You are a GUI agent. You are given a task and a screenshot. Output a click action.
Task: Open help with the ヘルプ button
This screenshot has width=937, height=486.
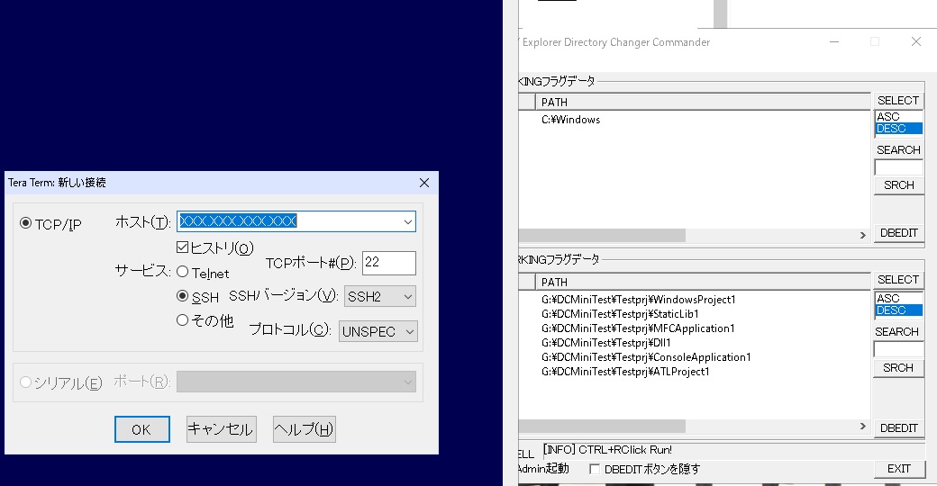click(304, 429)
